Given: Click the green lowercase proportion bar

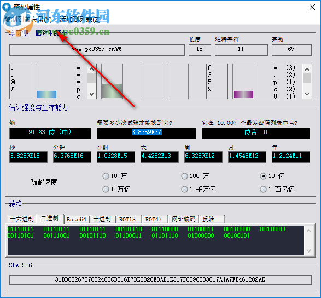Looking at the screenshot, I should [112, 91].
